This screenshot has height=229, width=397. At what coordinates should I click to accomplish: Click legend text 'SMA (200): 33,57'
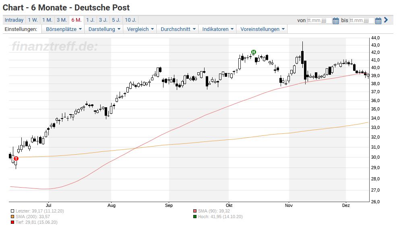33,217
